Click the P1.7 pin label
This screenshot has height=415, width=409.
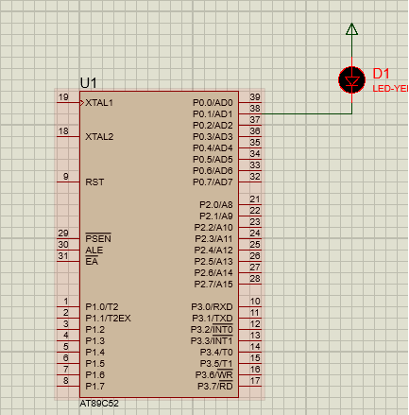94,387
